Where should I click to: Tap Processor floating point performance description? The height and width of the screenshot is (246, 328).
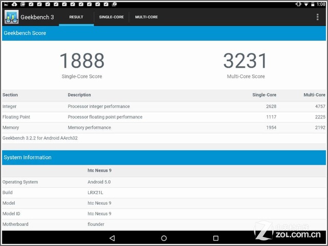point(105,117)
